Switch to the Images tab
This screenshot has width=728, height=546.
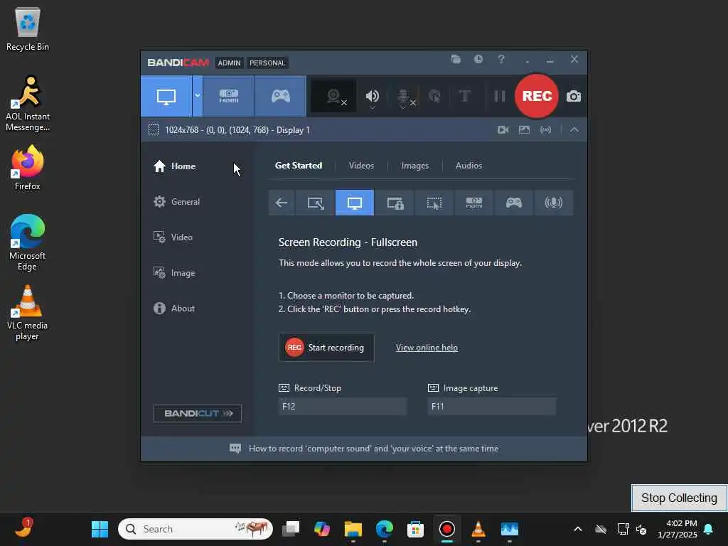(x=414, y=166)
